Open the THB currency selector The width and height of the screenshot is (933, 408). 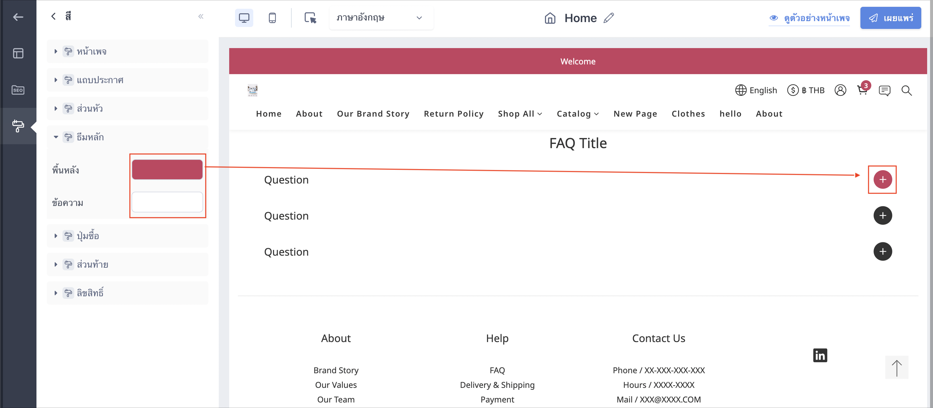pyautogui.click(x=805, y=90)
